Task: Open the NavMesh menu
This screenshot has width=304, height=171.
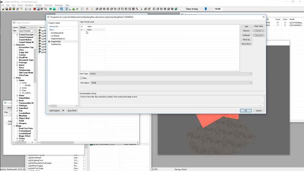Action: tap(29, 5)
